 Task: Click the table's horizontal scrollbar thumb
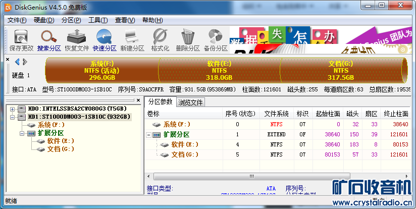pos(251,176)
